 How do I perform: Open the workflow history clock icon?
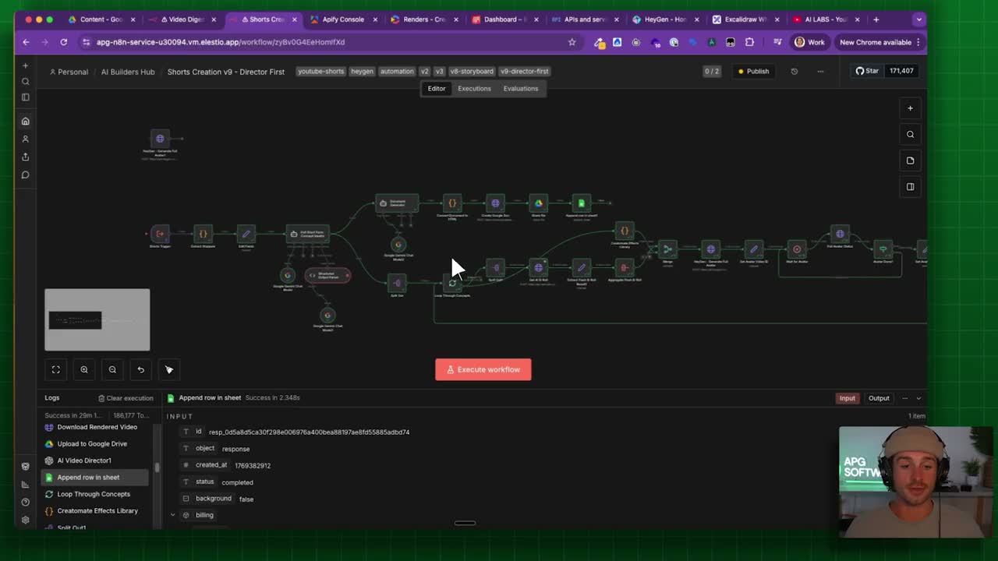coord(795,71)
